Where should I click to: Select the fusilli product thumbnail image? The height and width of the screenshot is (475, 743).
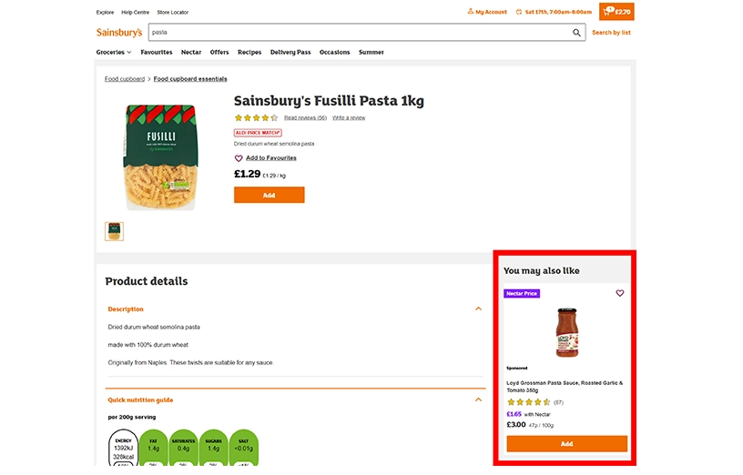click(115, 231)
